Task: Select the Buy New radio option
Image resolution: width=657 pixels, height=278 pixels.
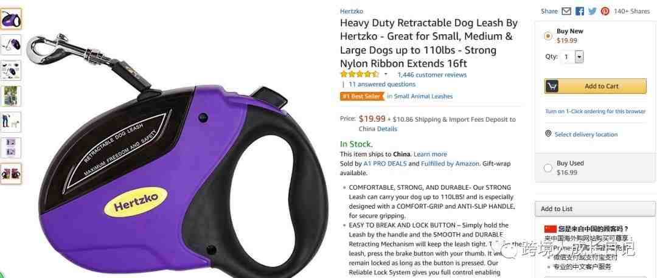Action: click(547, 36)
